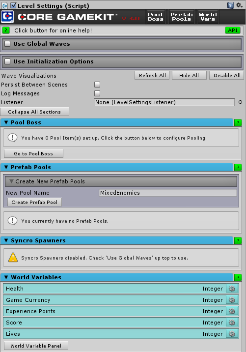Collapse the World Variables section
Viewport: 246px width, 352px height.
click(x=6, y=277)
